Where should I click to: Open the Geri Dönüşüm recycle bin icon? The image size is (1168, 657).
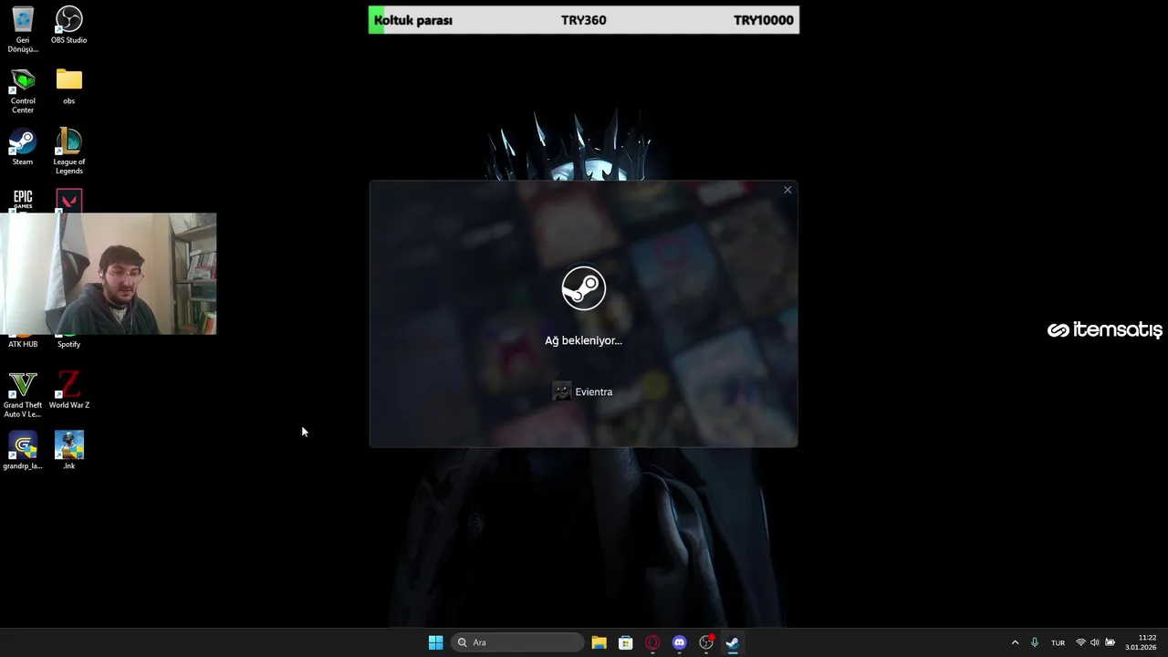pos(23,28)
